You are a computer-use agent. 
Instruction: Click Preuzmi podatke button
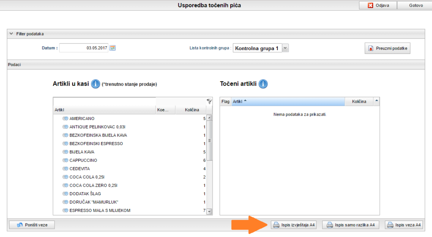coord(387,48)
